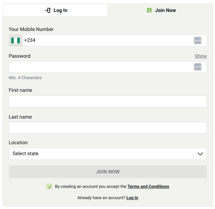Click the login arrow icon on Log In tab
This screenshot has width=215, height=209.
[x=48, y=11]
